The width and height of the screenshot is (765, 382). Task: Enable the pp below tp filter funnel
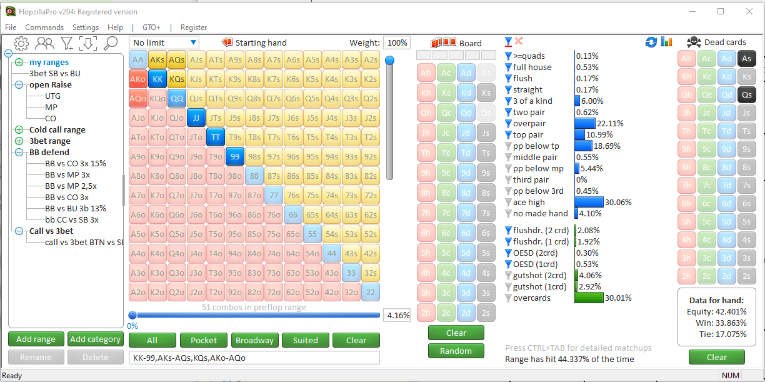[x=508, y=146]
